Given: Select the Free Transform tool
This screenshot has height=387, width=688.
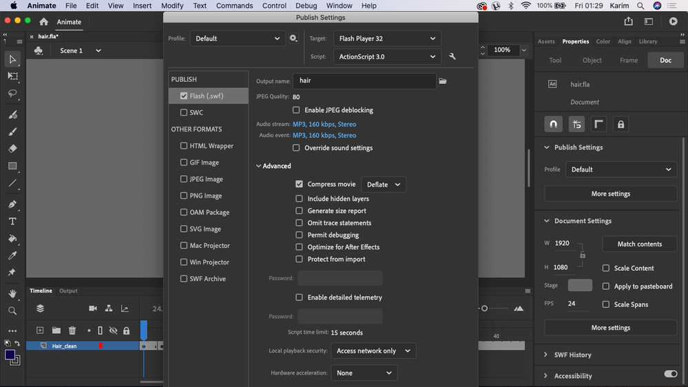Looking at the screenshot, I should coord(12,76).
